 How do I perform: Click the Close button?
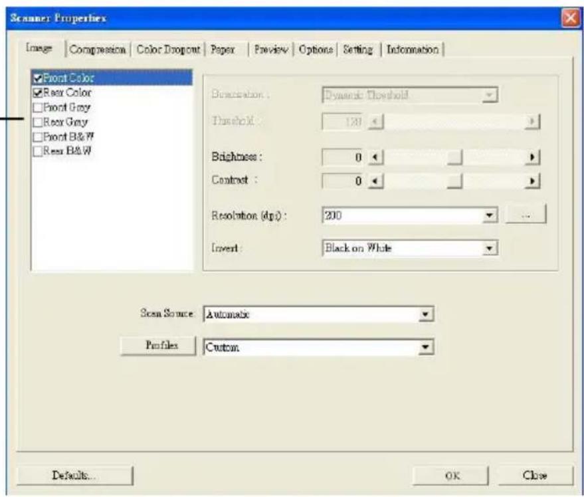tap(535, 476)
